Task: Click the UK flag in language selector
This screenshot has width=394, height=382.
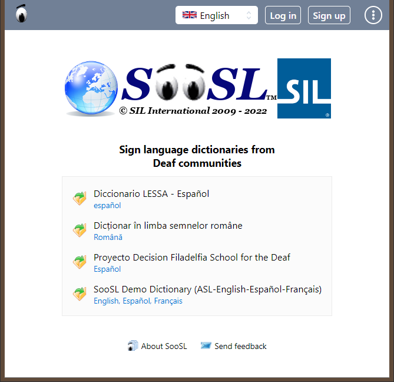Action: coord(190,15)
